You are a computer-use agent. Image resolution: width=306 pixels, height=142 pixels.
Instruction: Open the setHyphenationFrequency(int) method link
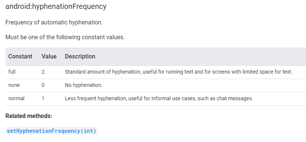click(51, 131)
